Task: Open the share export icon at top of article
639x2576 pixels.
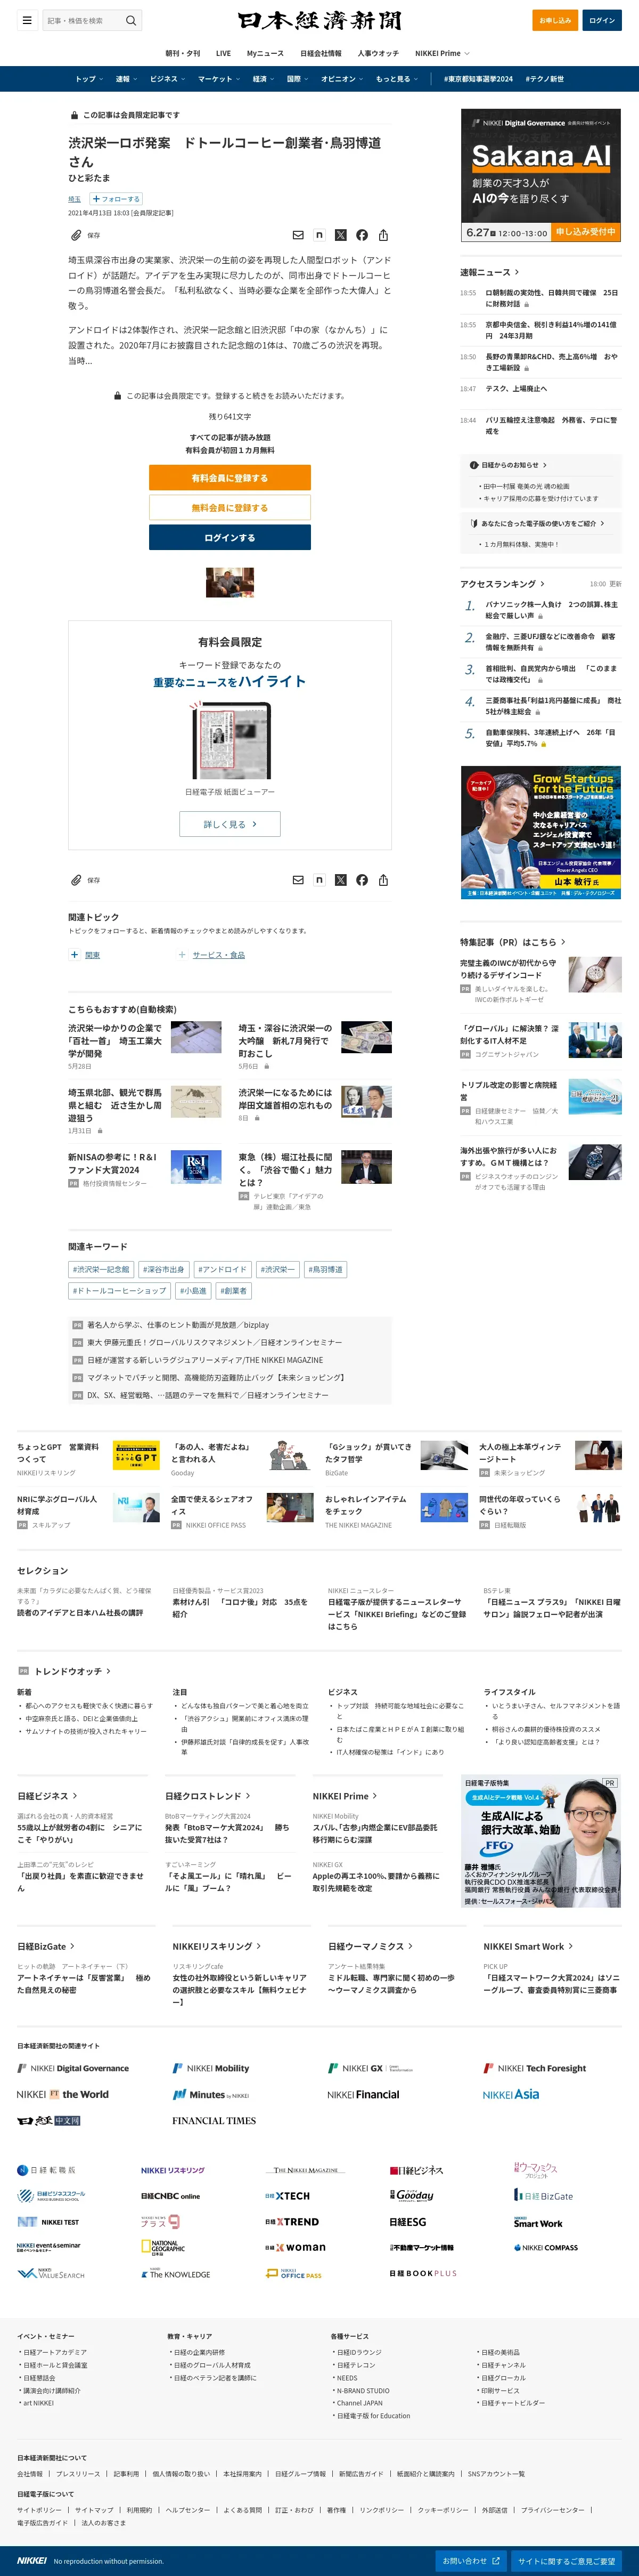Action: [x=383, y=235]
